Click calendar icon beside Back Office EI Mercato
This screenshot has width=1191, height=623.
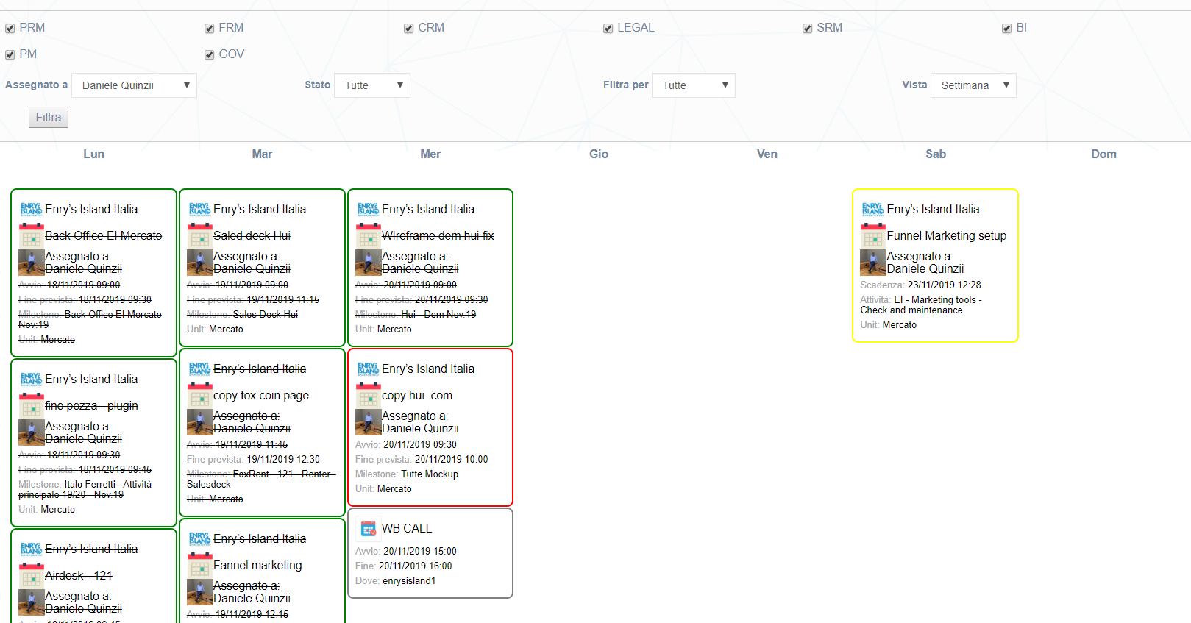pos(31,236)
